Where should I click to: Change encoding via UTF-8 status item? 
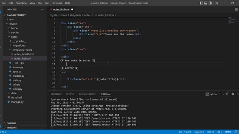pyautogui.click(x=211, y=132)
